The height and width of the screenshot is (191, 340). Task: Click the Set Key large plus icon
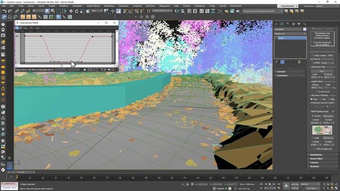[x=286, y=186]
